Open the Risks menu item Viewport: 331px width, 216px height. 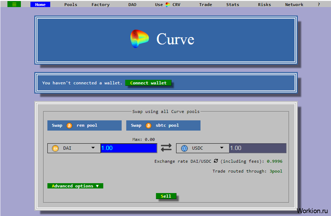(x=264, y=5)
